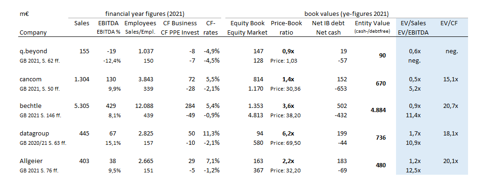The image size is (483, 185).
Task: Select the 'financial year figures (2021)' heading
Action: [145, 14]
